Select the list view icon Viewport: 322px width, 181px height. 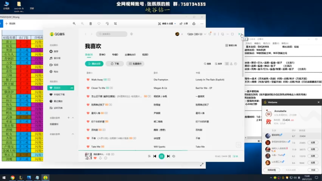[227, 64]
